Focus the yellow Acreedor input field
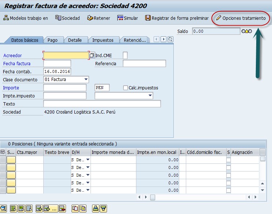This screenshot has height=214, width=272. [66, 55]
